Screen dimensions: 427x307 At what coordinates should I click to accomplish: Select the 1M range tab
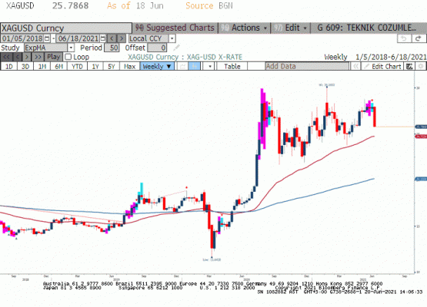click(x=42, y=66)
